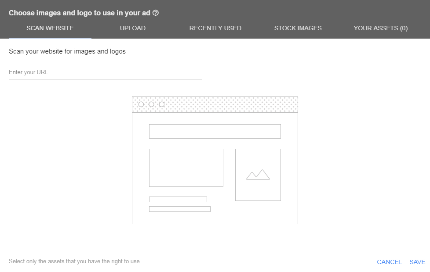Click third circle in the browser illustration
Screen dimensions: 430x272
click(x=162, y=104)
